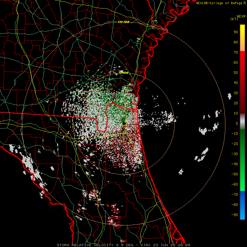Select the -10 value on the velocity scale
The image size is (247, 247).
[235, 134]
